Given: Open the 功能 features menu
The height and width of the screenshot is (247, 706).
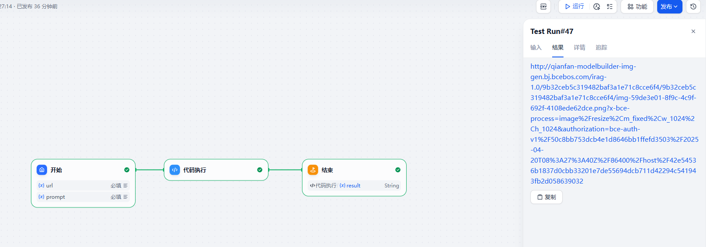Looking at the screenshot, I should 637,7.
